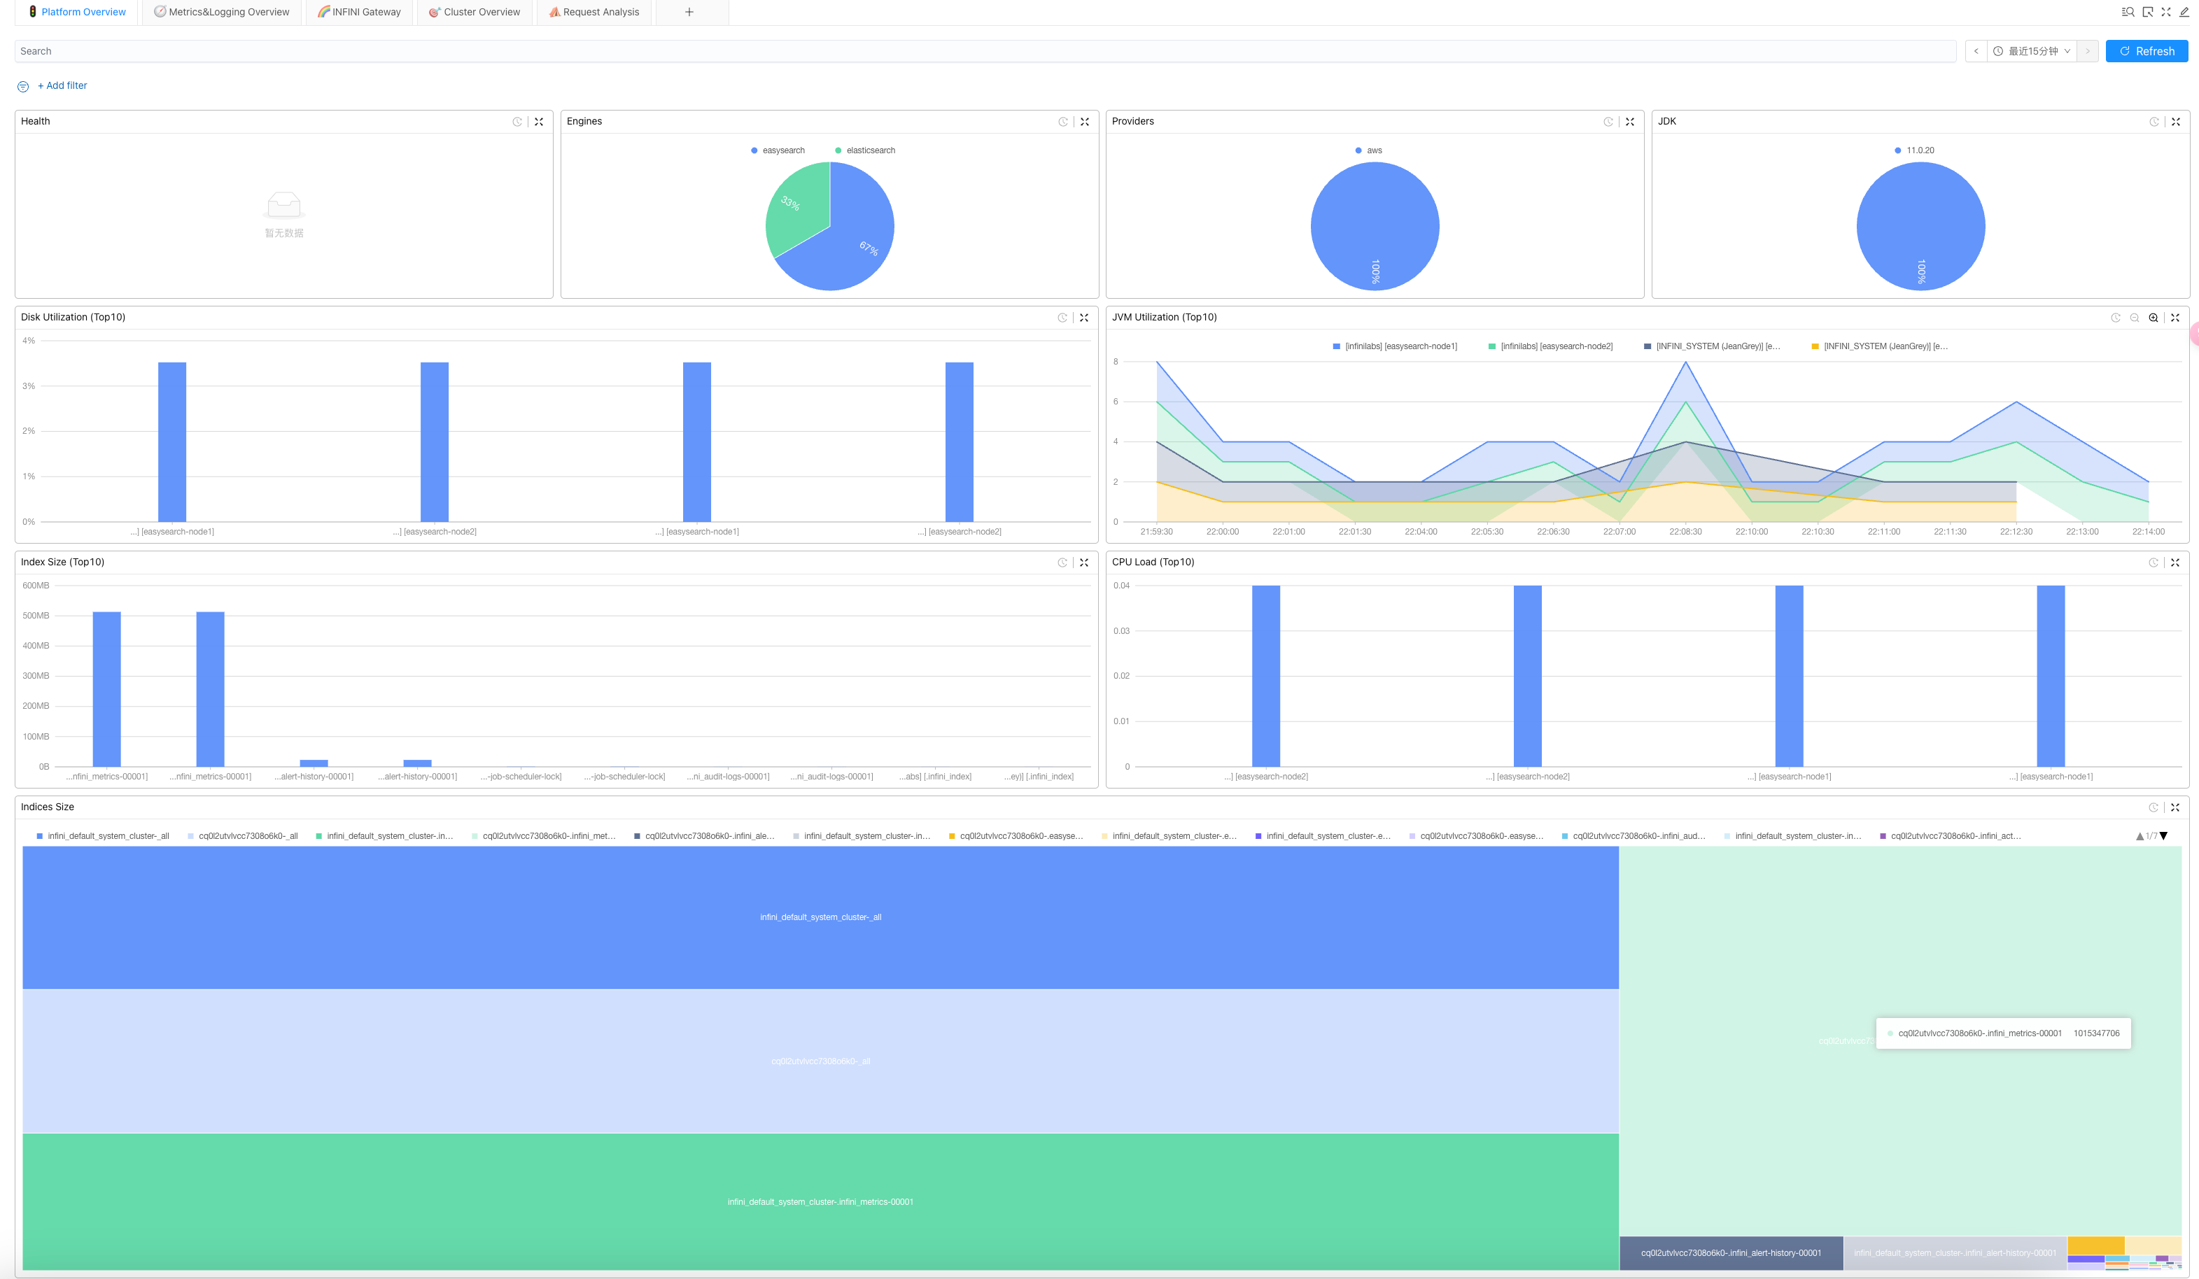The image size is (2199, 1279).
Task: Click the green infini_metrics-00001 treemap block
Action: pos(820,1201)
